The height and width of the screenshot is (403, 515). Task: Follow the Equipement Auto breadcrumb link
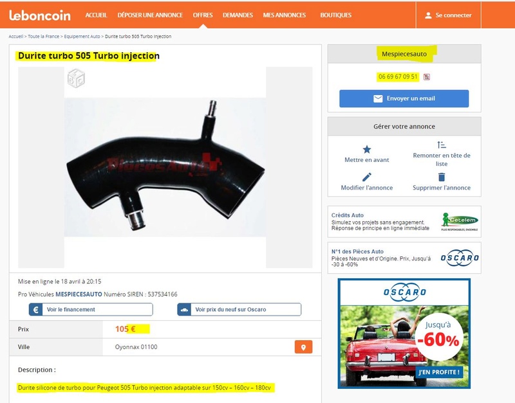pos(82,37)
